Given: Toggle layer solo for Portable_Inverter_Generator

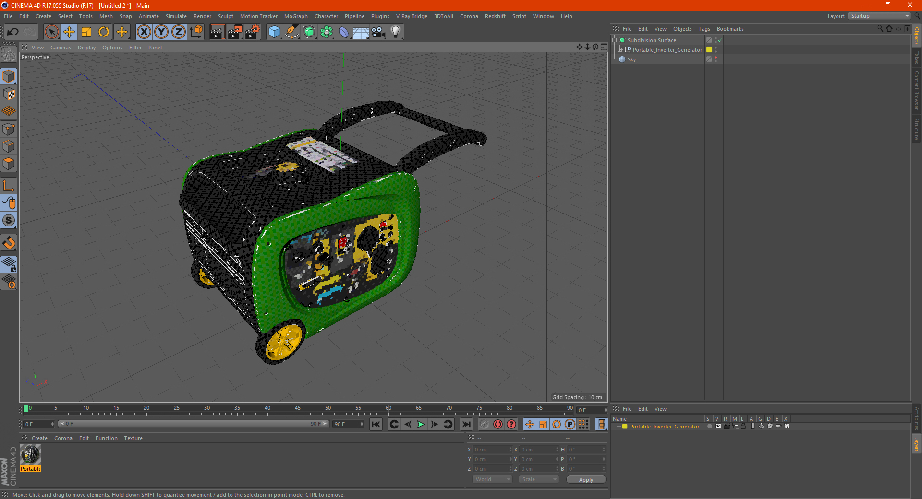Looking at the screenshot, I should pos(709,426).
